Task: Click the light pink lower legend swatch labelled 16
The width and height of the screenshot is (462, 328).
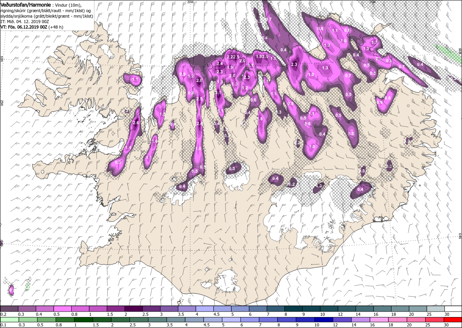Action: coord(379,320)
